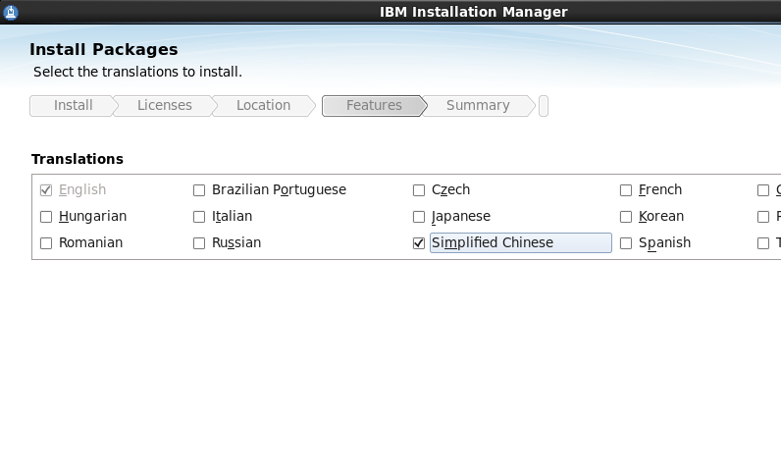Image resolution: width=781 pixels, height=472 pixels.
Task: Toggle the English translation checkbox
Action: pyautogui.click(x=46, y=190)
